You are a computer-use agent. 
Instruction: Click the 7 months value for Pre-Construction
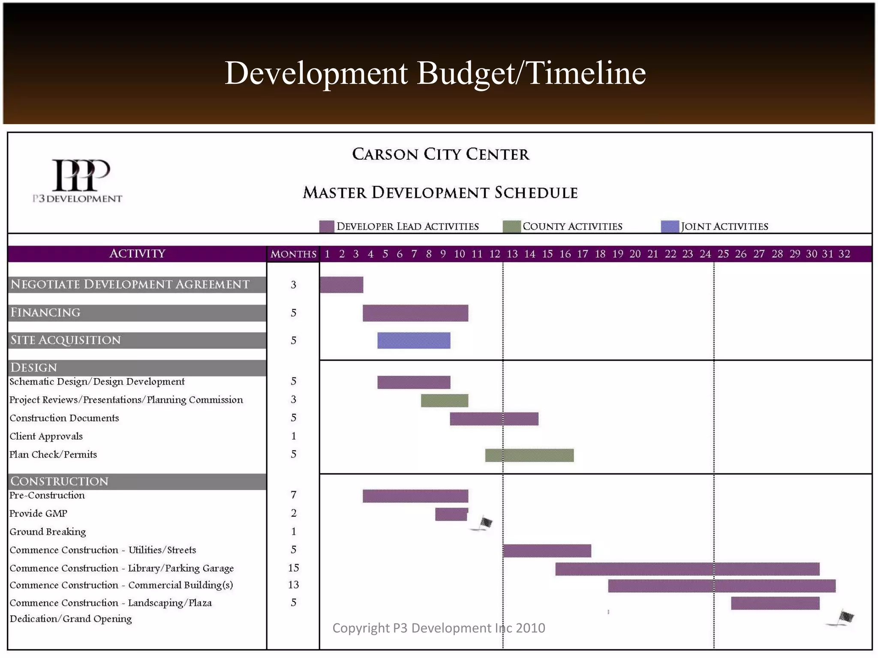click(294, 495)
